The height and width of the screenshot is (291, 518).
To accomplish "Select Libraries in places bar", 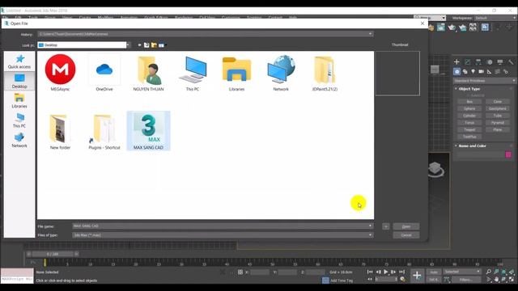I will point(19,101).
